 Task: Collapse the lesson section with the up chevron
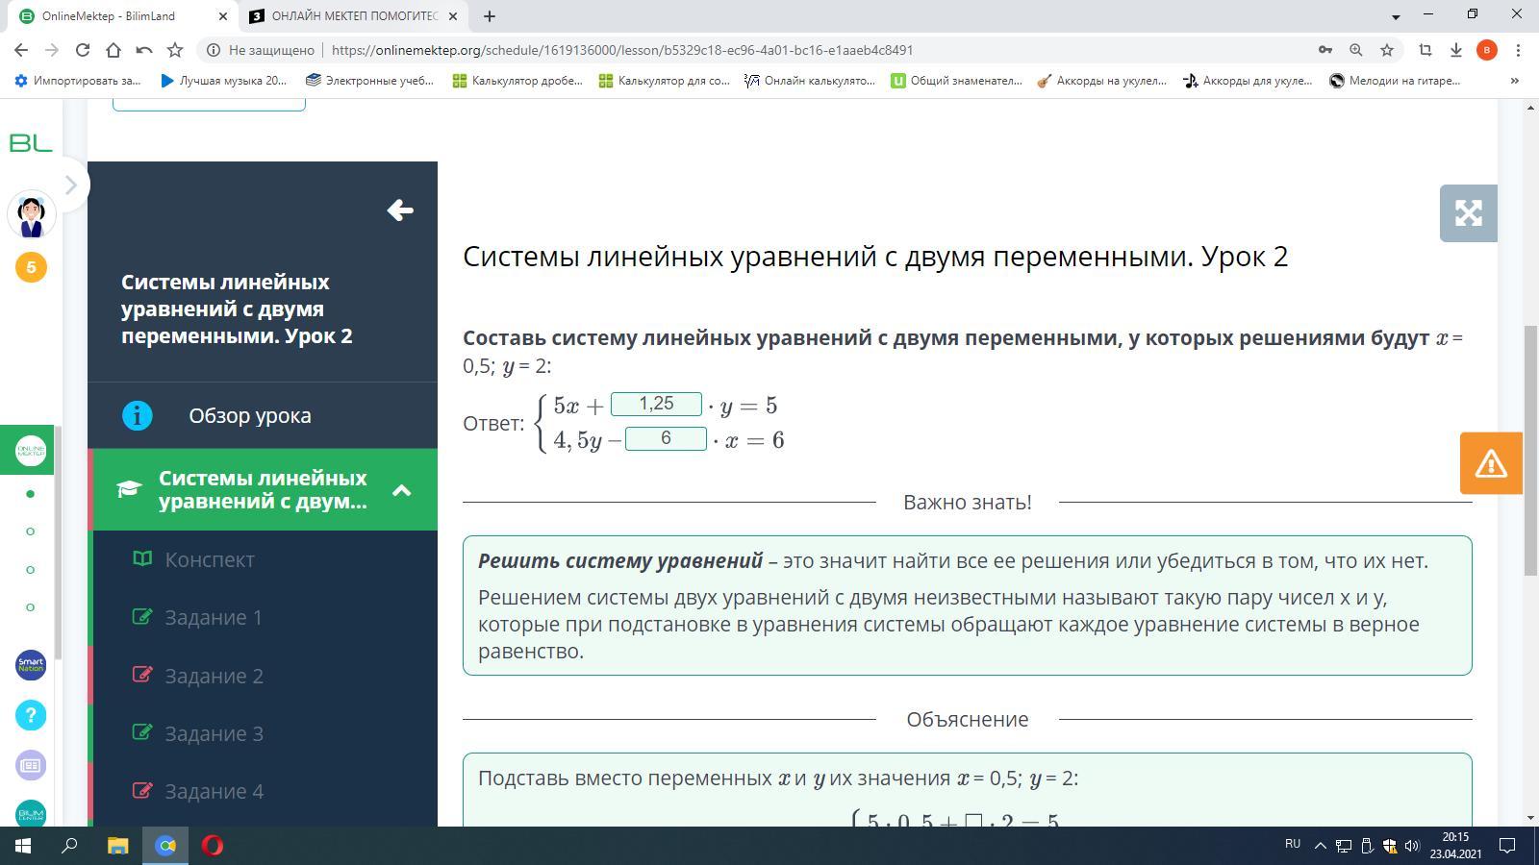(402, 490)
